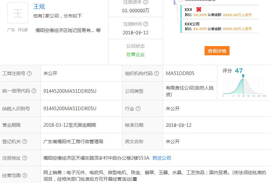This screenshot has height=183, width=271.
Task: Click help icon beside 行业
Action: pyautogui.click(x=138, y=109)
